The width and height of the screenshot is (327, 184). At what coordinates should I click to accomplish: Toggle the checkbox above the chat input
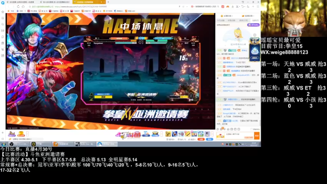click(x=251, y=129)
